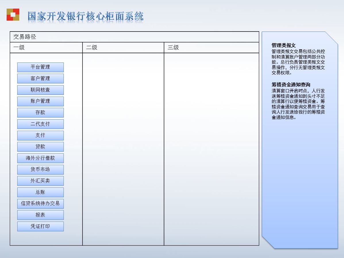Open the 货币市场 button
Viewport: 344px width, 258px height.
pos(40,170)
